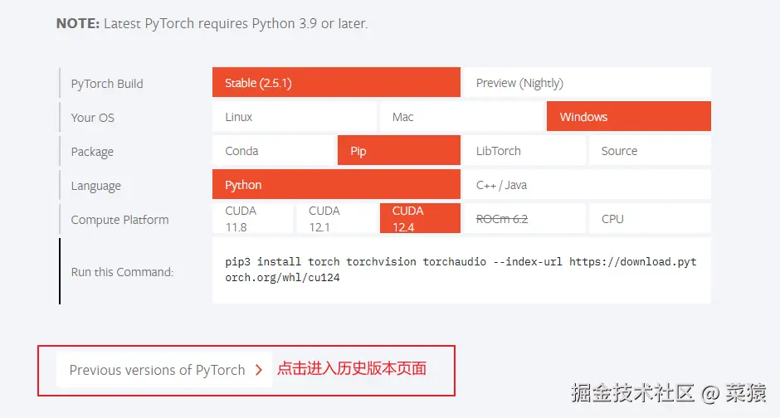Choose C++ / Java as the language
This screenshot has width=780, height=418.
coord(587,184)
